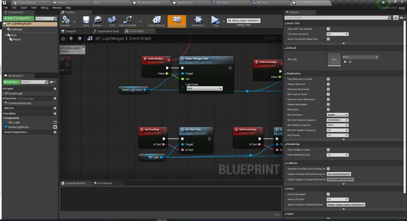This screenshot has height=221, width=407.
Task: Open view options eye in My Blueprint
Action: (52, 82)
